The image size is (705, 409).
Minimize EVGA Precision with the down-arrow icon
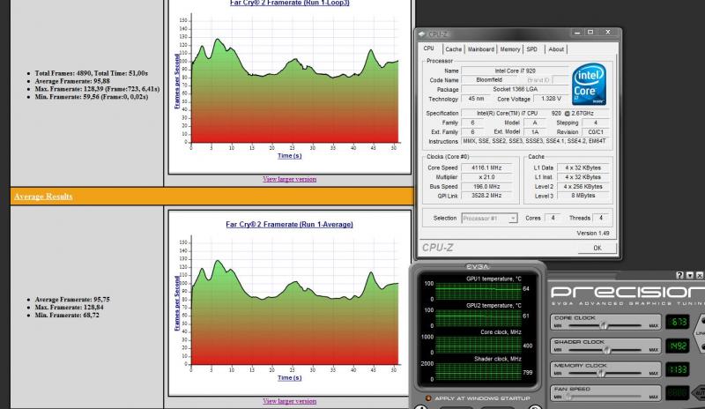690,275
